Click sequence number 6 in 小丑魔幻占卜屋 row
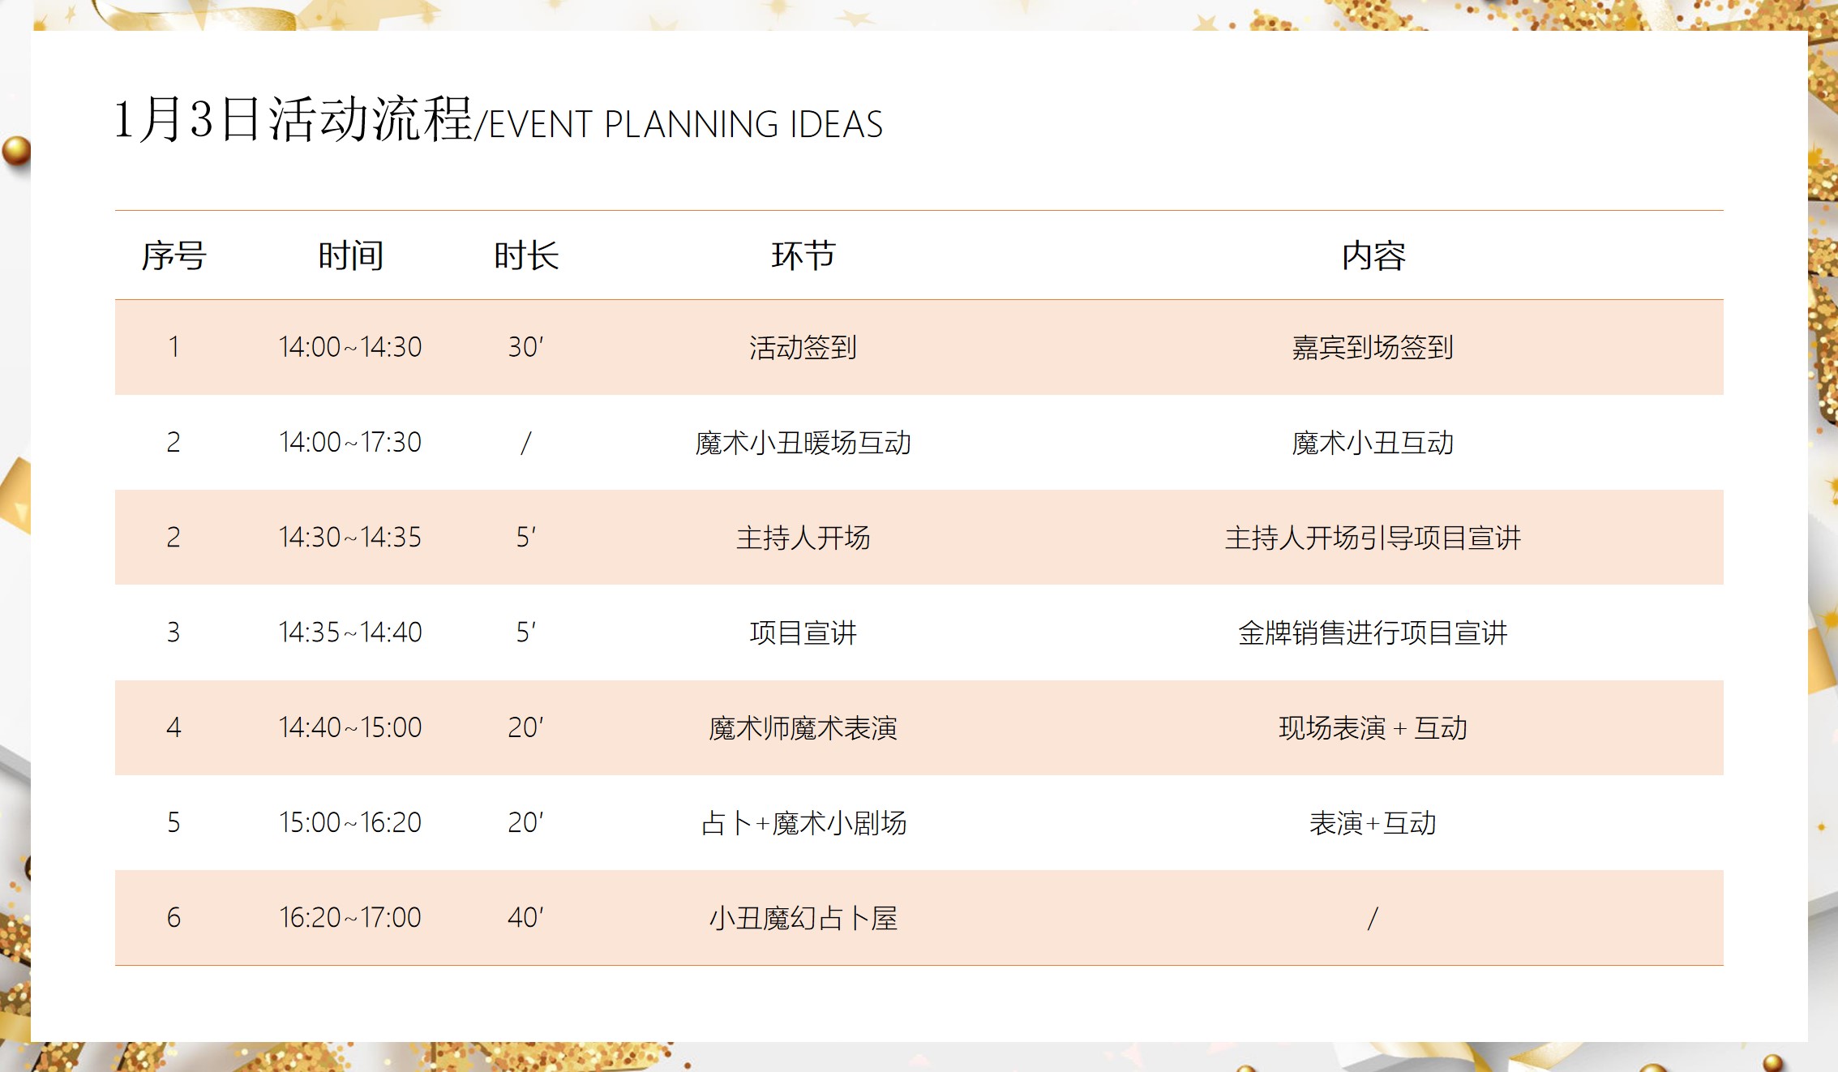This screenshot has height=1072, width=1838. click(x=174, y=917)
